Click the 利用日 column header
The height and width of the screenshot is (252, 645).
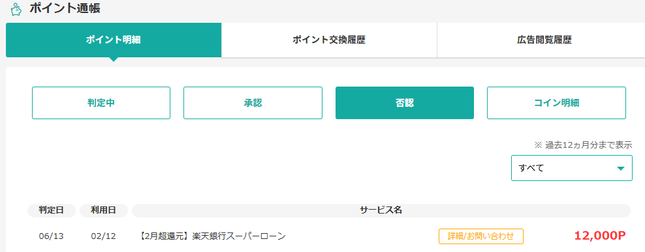coord(104,210)
